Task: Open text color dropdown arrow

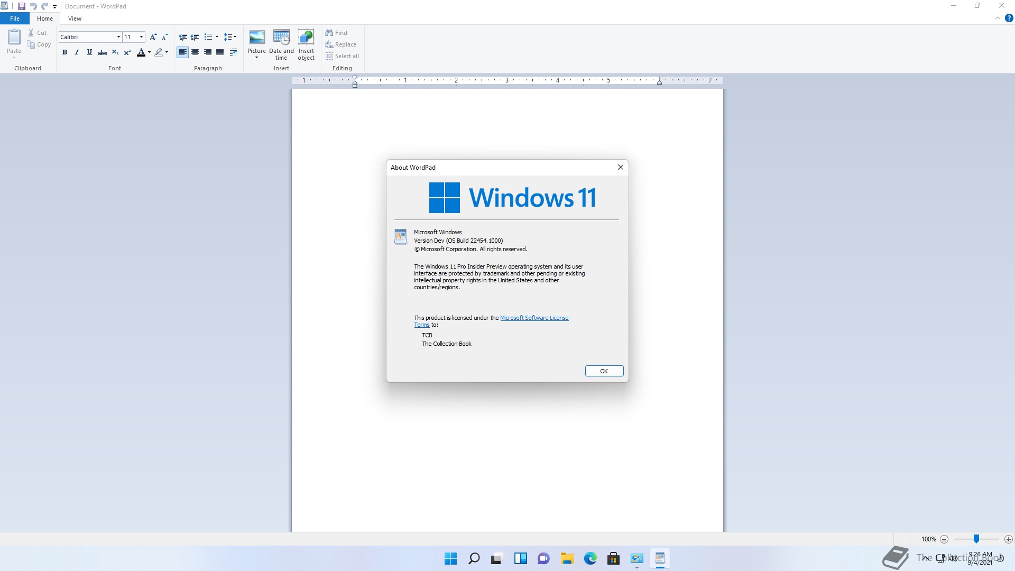Action: (x=149, y=52)
